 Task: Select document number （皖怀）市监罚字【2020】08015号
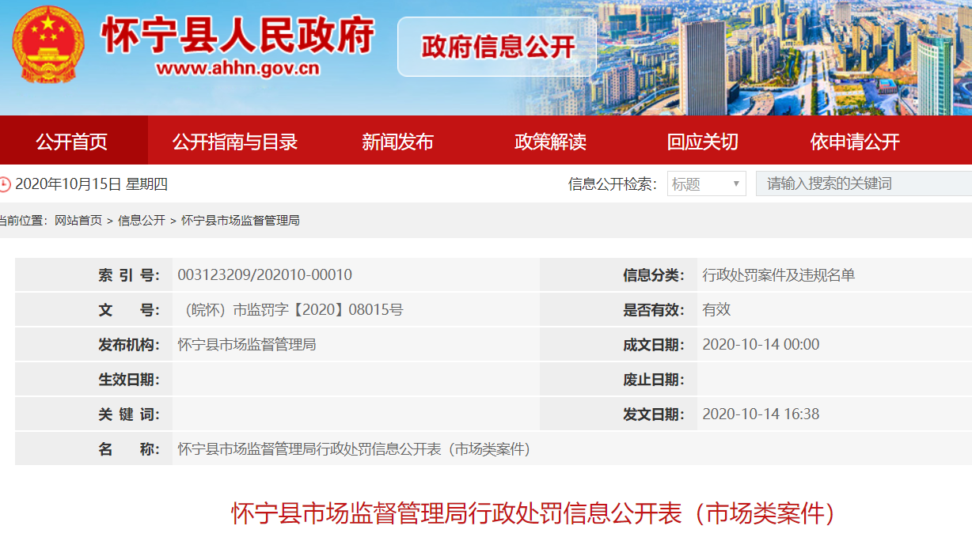[x=290, y=310]
